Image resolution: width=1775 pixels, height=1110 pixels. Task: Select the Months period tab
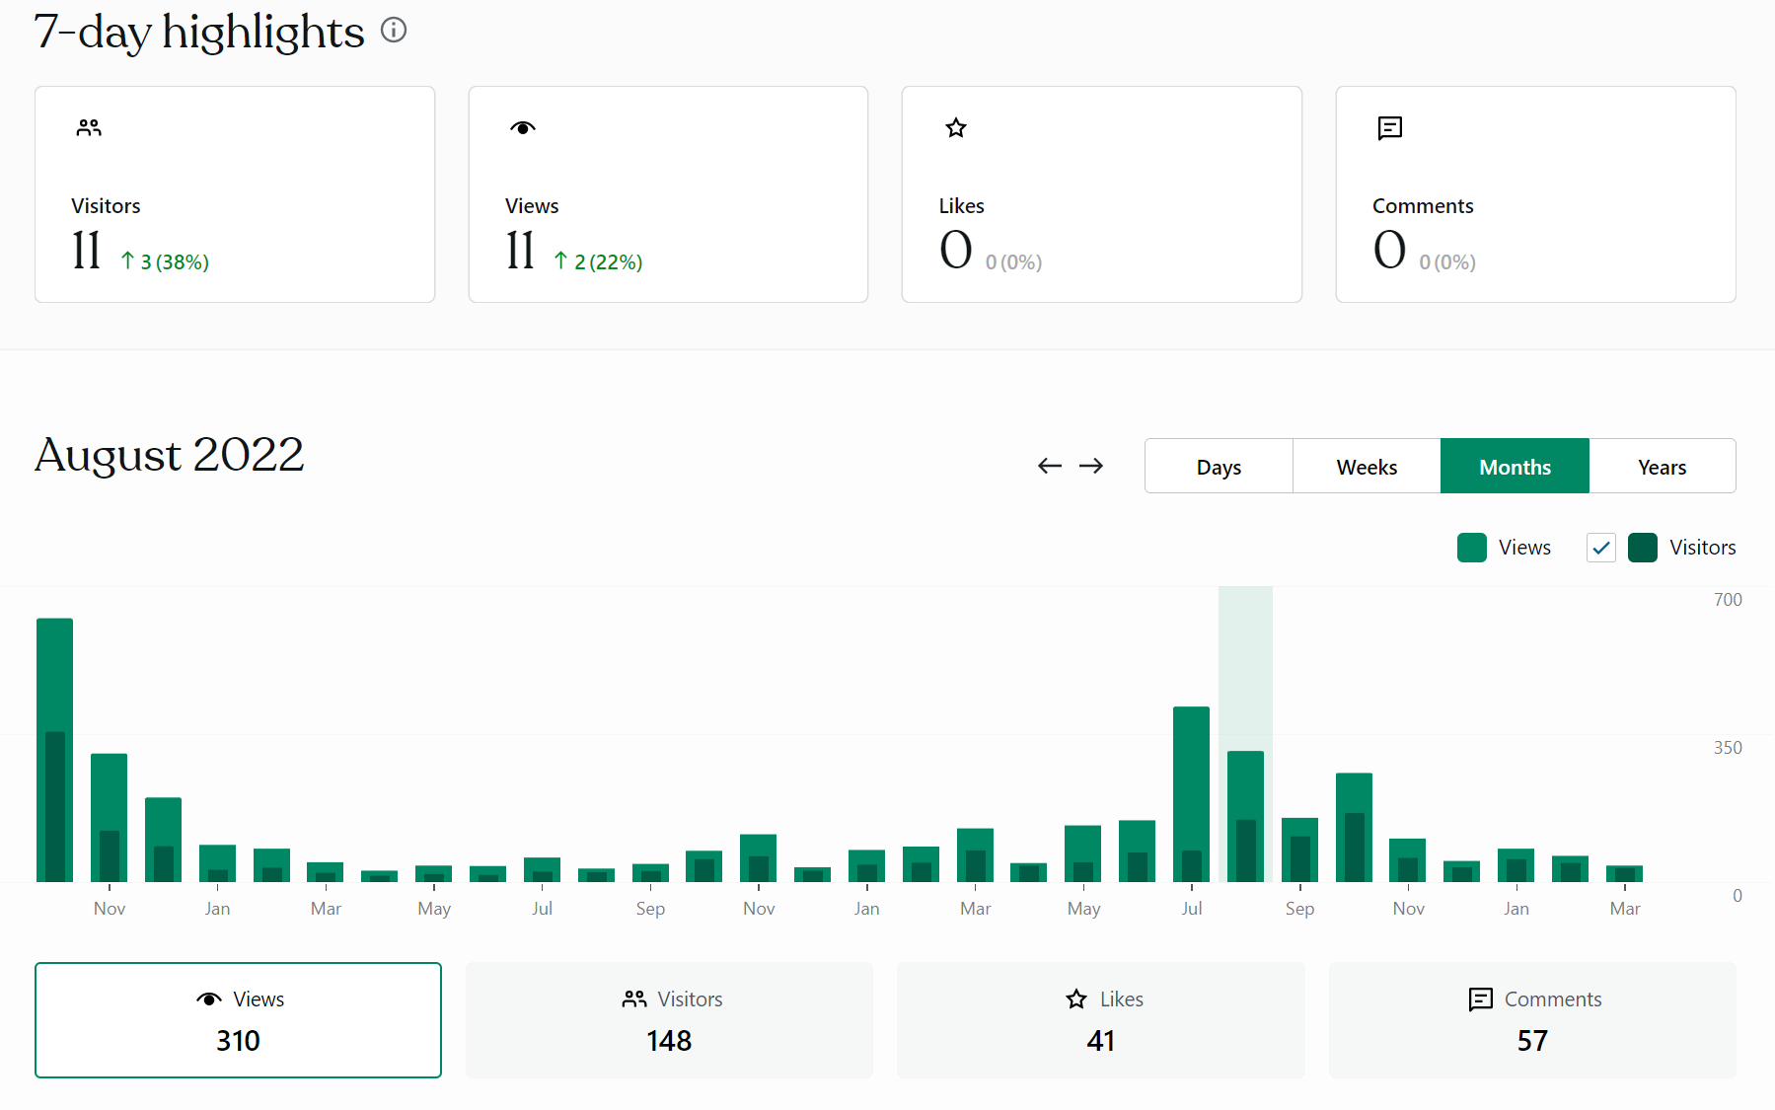click(x=1515, y=467)
